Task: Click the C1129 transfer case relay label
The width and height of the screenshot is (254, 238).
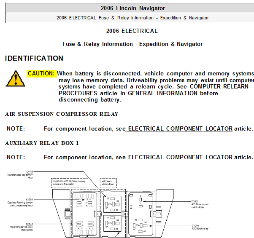Action: [x=20, y=175]
